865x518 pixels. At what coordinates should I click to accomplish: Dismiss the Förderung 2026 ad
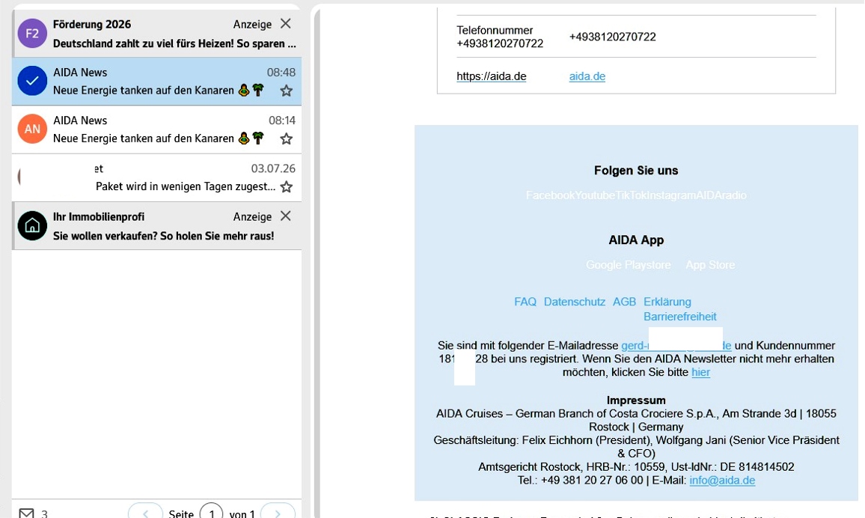(285, 24)
